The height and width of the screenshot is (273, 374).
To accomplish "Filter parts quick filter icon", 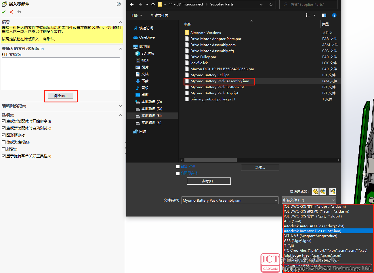I will (x=315, y=191).
